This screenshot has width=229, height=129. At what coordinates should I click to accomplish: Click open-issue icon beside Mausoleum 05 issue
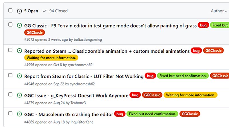pos(19,114)
